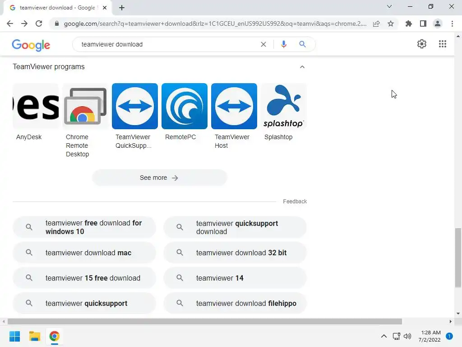Open a new browser tab

coord(122,8)
